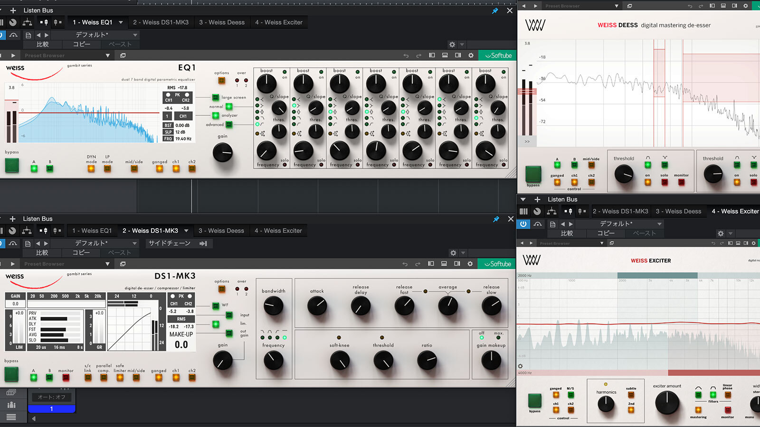The width and height of the screenshot is (760, 427).
Task: Click the Weiss Exciter logo
Action: 532,260
